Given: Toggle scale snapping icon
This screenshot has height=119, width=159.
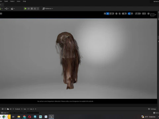Looking at the screenshot, I should coord(136,14).
